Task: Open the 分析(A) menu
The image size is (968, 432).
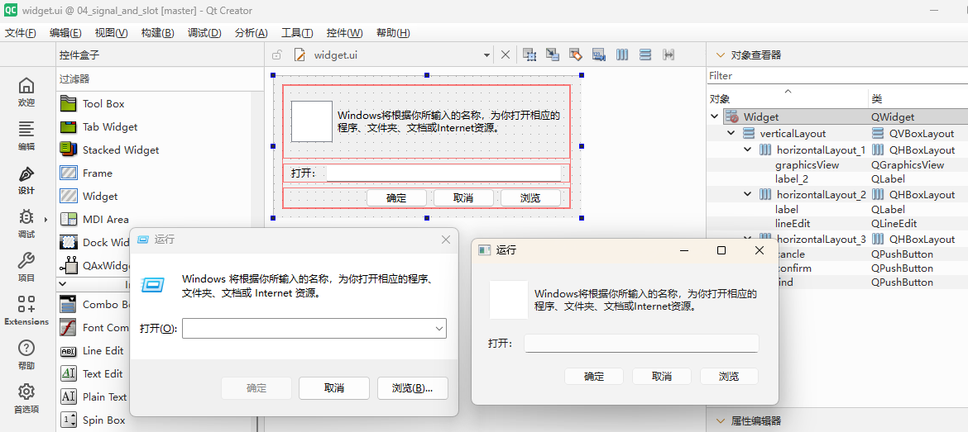Action: (252, 33)
